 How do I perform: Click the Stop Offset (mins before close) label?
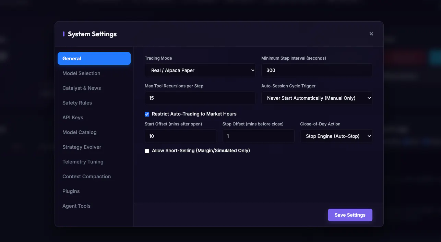[253, 124]
